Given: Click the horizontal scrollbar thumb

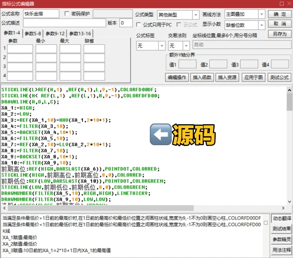Looking at the screenshot, I should pos(101,208).
